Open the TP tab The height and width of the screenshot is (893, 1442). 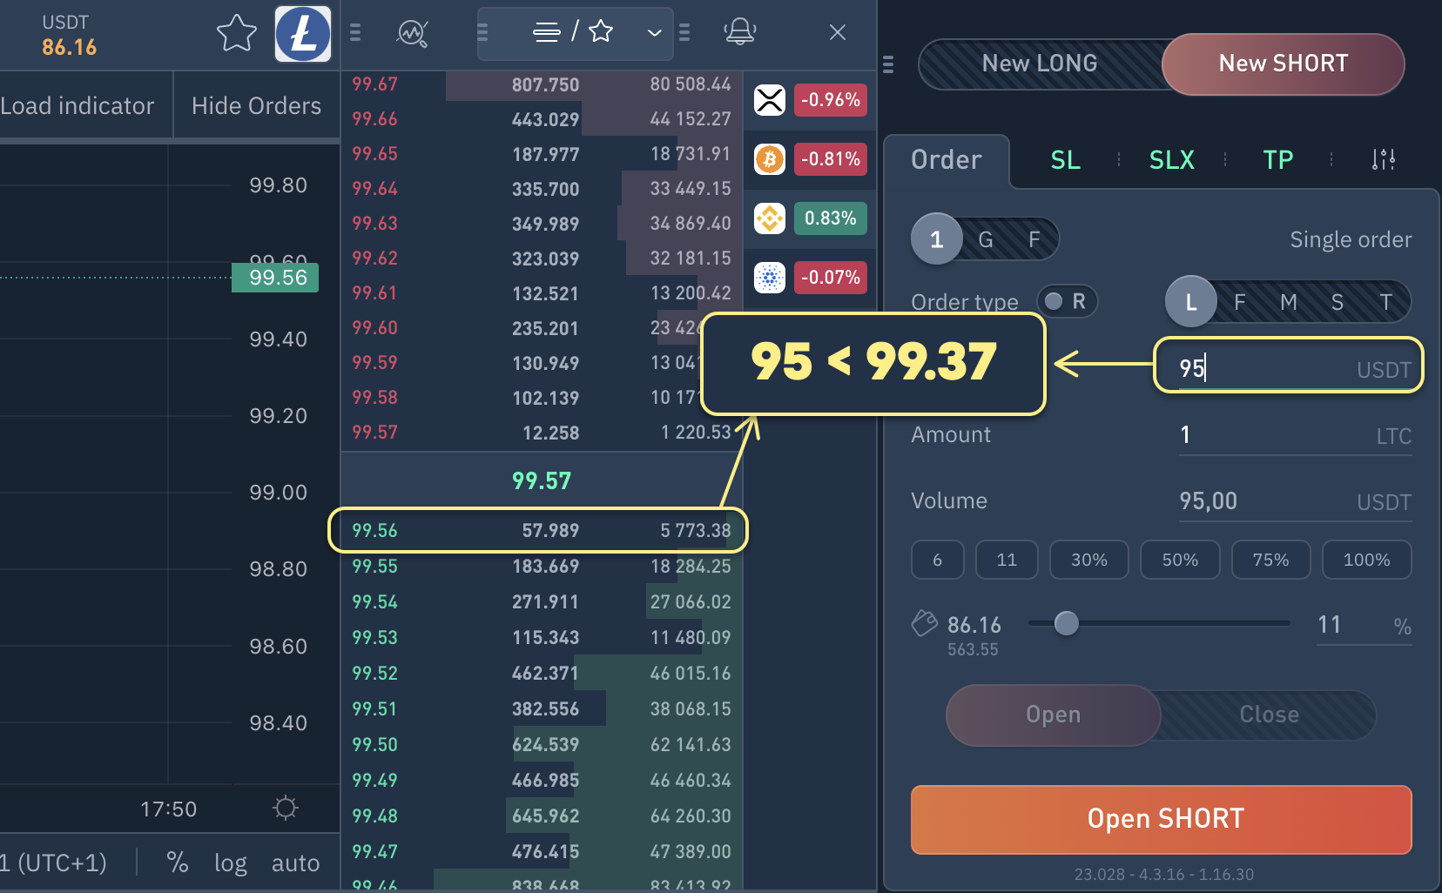[1277, 160]
